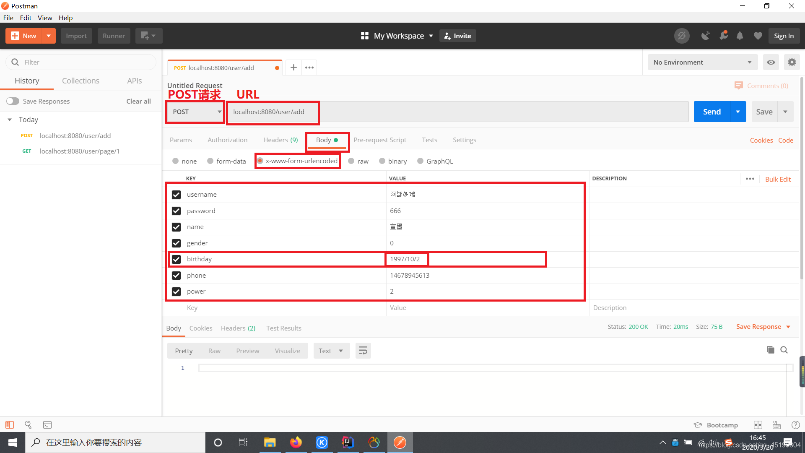Screen dimensions: 805x453
Task: Uncheck the gender parameter checkbox
Action: tap(176, 243)
